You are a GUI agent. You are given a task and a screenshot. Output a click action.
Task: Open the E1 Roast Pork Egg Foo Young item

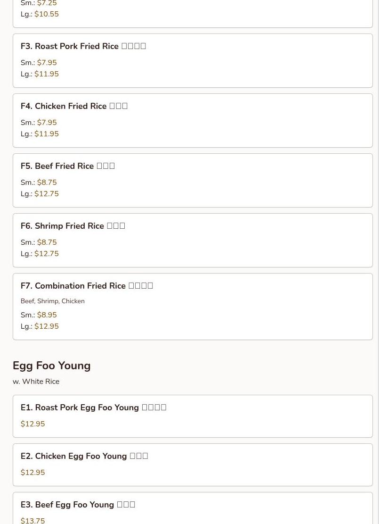[93, 408]
